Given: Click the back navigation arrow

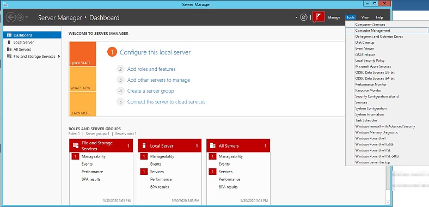Looking at the screenshot, I should pos(11,17).
